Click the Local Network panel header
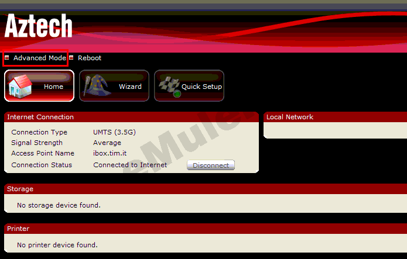Image resolution: width=407 pixels, height=259 pixels. point(335,117)
